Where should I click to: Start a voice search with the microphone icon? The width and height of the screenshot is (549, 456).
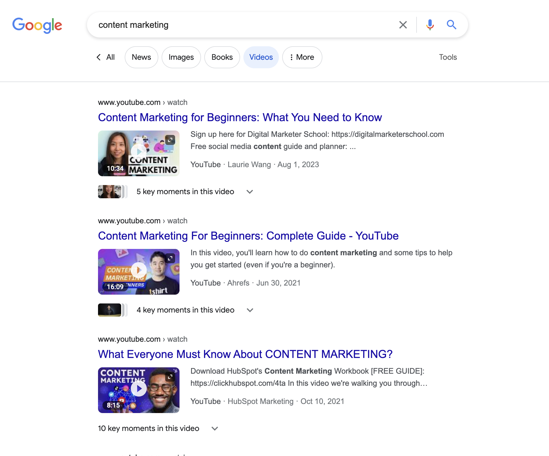pyautogui.click(x=430, y=25)
